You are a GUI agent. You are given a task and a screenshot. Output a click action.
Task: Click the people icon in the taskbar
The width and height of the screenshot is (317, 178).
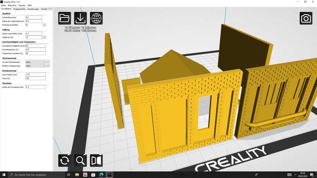click(256, 175)
